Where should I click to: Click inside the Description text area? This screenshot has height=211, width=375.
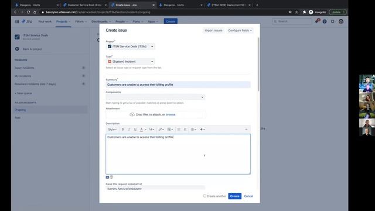[178, 154]
